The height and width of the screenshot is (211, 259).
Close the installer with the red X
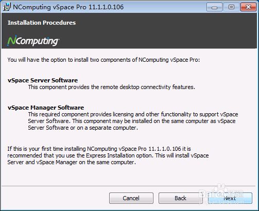pyautogui.click(x=248, y=7)
